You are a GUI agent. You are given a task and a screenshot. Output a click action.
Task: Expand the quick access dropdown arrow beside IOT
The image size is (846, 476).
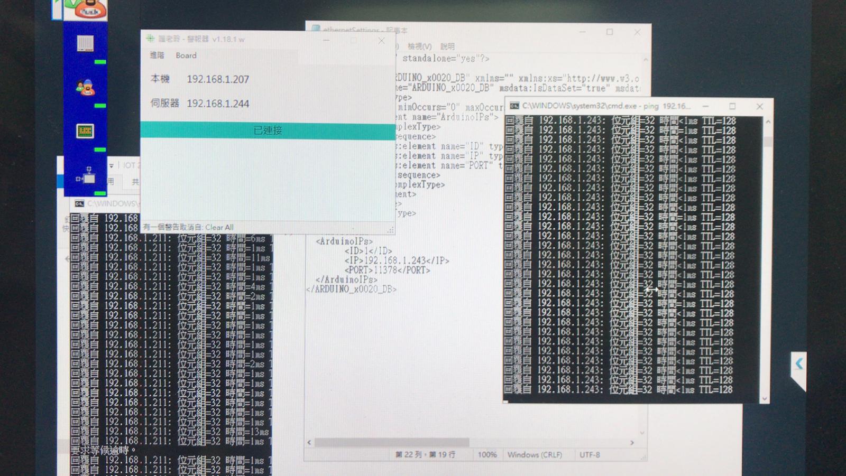(x=112, y=166)
